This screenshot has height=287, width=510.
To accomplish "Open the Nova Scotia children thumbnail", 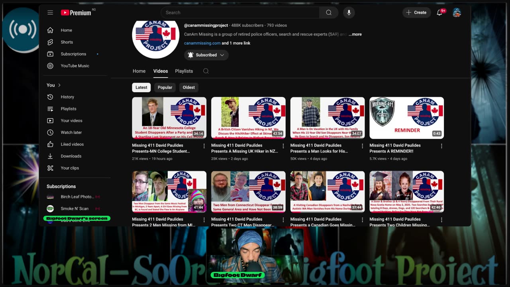I will click(406, 192).
